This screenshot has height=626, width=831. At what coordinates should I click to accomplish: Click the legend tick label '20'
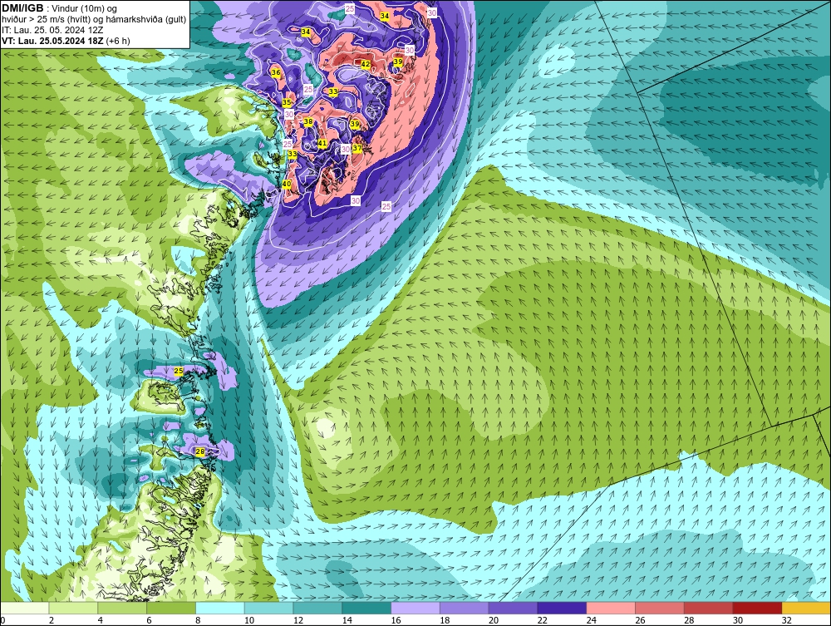pyautogui.click(x=494, y=620)
